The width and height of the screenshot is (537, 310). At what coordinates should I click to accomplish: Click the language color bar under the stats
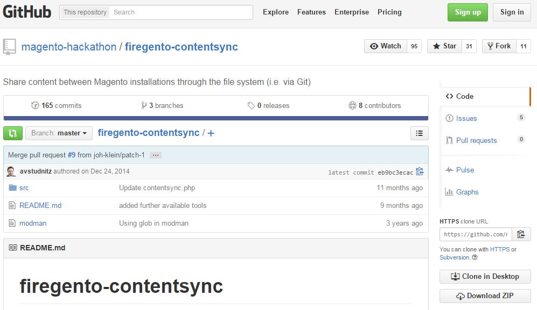point(215,118)
